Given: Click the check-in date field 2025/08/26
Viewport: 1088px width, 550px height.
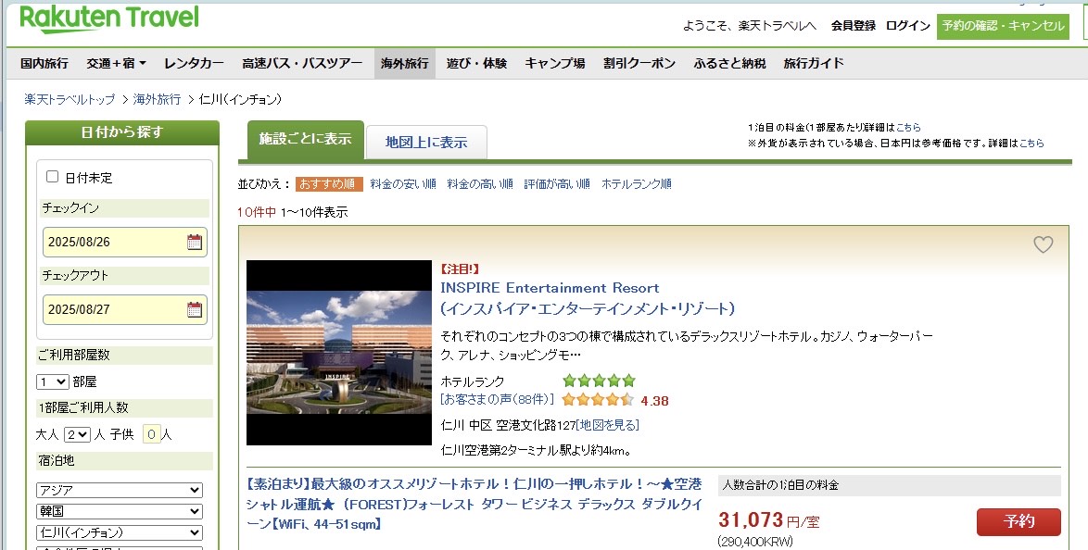Looking at the screenshot, I should coord(125,242).
